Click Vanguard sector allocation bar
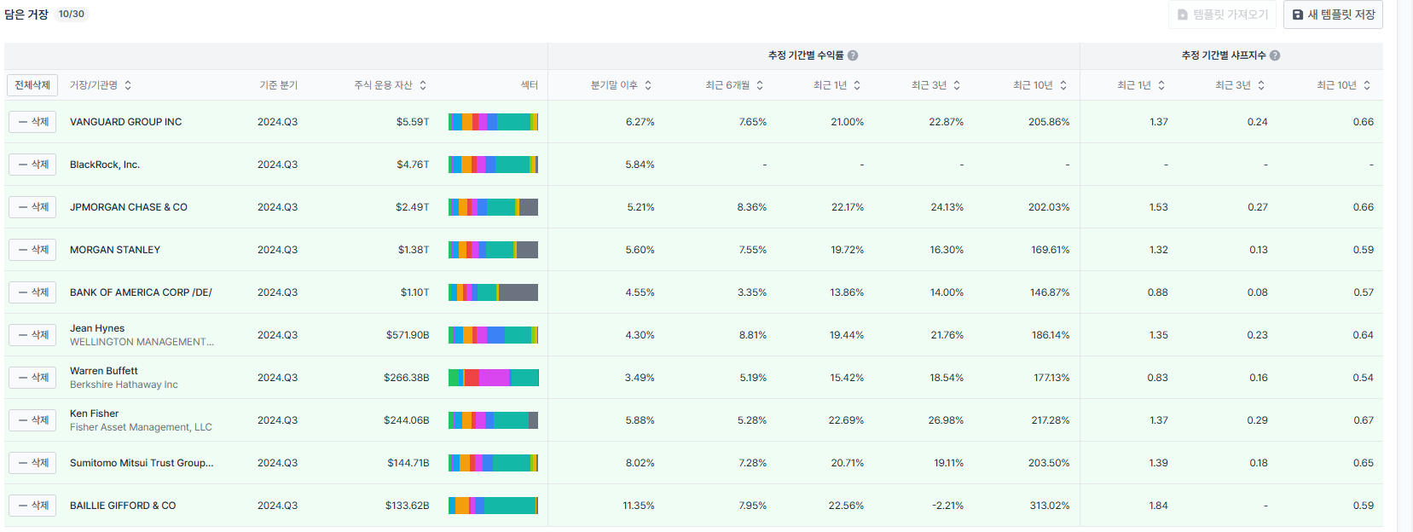Viewport: 1413px width, 532px height. [493, 122]
